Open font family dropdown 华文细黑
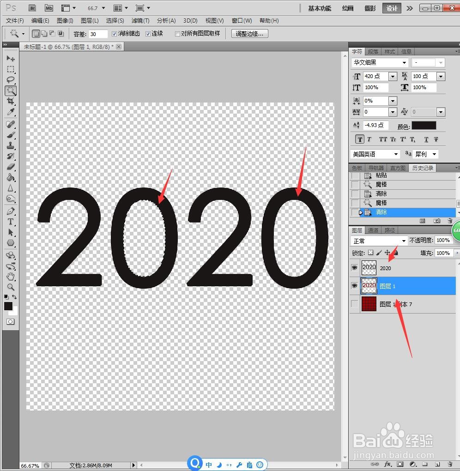 tap(405, 62)
